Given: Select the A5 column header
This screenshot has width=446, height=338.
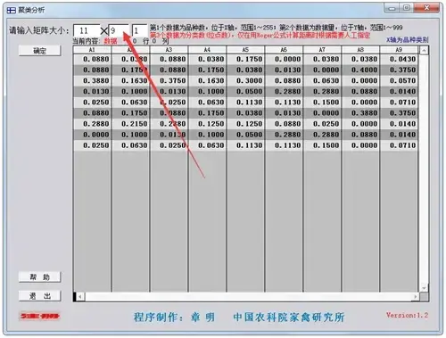Looking at the screenshot, I should coord(245,50).
